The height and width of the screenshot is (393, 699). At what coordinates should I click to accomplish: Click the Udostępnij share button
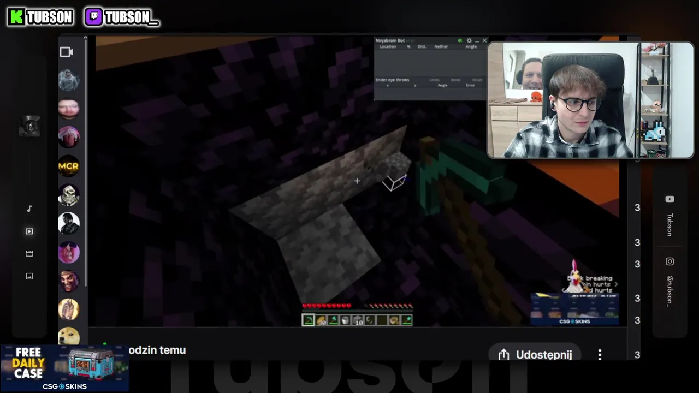[x=535, y=355]
